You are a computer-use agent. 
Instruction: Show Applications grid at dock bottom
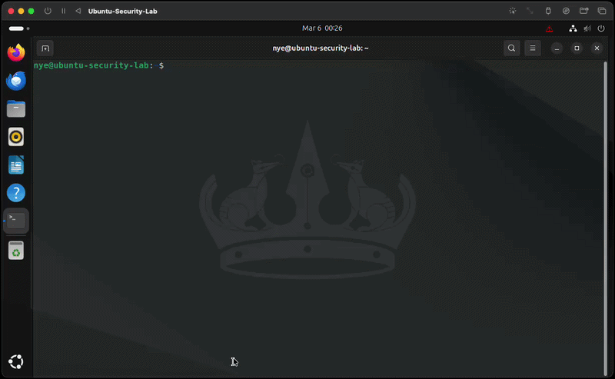[x=16, y=361]
